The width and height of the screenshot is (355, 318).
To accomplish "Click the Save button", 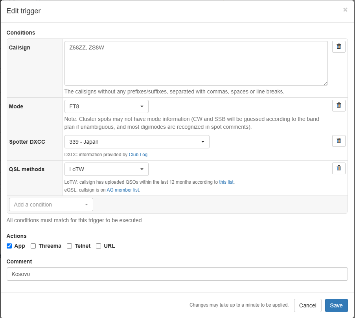I will 336,305.
